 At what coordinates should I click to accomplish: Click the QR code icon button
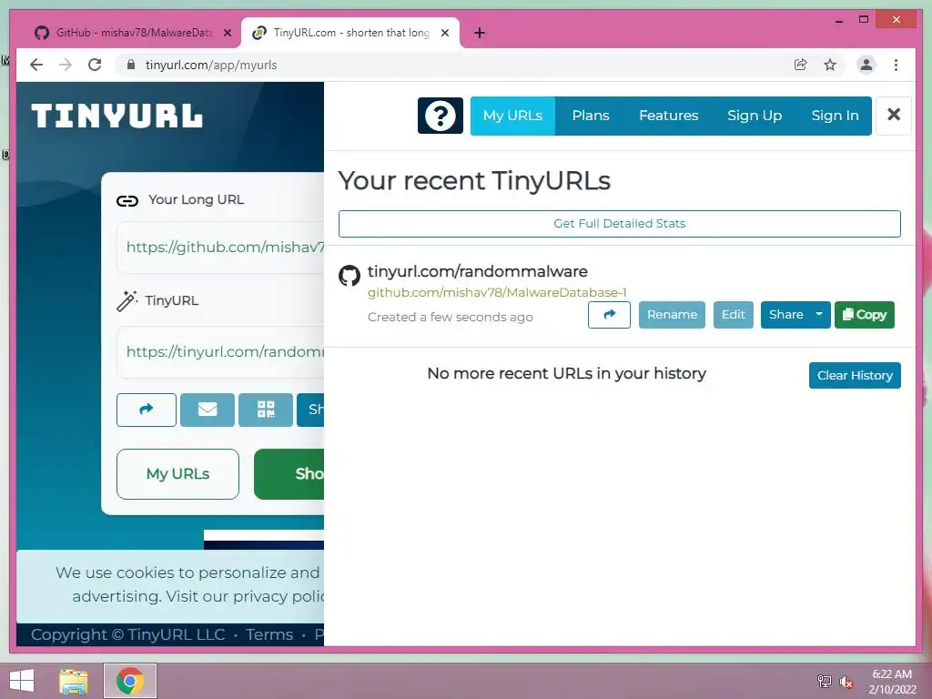pos(266,410)
